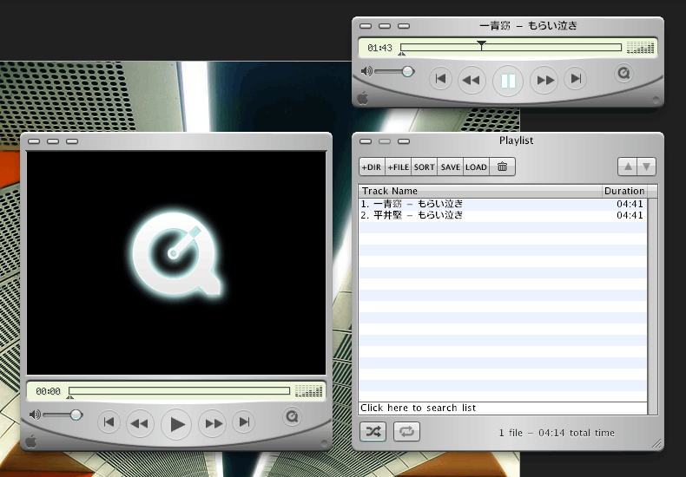Click the playlist vertical scrollbar

652,306
